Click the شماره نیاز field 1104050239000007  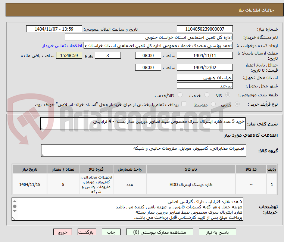coord(205,29)
